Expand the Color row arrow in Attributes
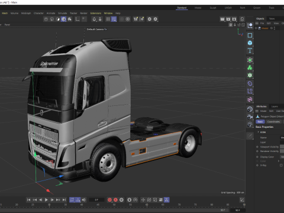This screenshot has height=213, width=284. click(x=279, y=161)
